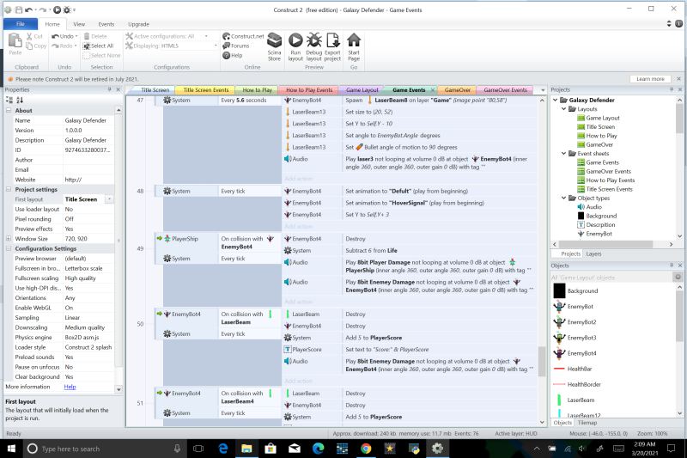Click the Windows search box
Screen dimensions: 687x458
pos(104,449)
